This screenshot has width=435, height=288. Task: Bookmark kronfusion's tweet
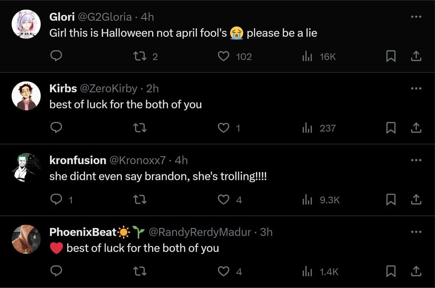pyautogui.click(x=390, y=199)
